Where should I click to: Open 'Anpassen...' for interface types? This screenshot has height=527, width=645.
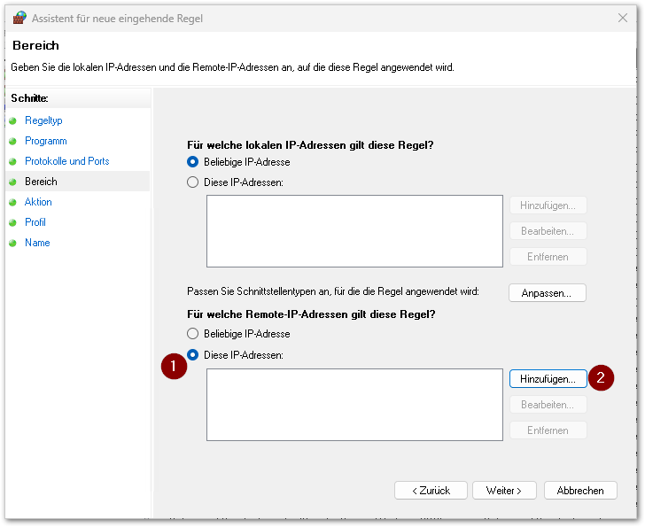[x=547, y=292]
